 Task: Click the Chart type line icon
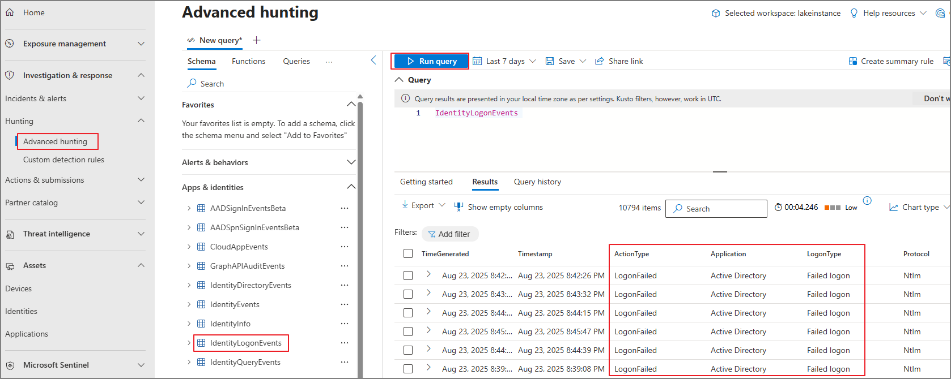(x=894, y=208)
